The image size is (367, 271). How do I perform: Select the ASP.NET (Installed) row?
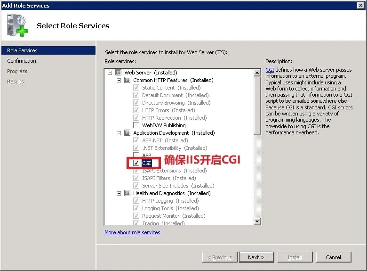pyautogui.click(x=165, y=140)
